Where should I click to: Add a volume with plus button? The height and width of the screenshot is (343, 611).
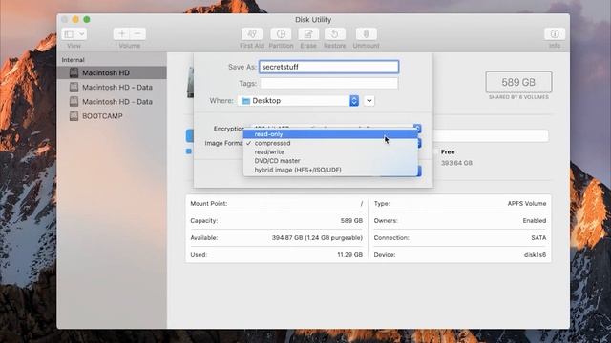[121, 34]
